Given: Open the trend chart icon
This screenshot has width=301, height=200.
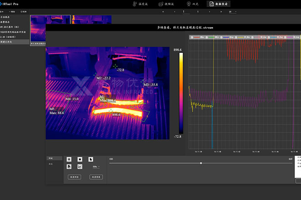Looking at the screenshot, I should pyautogui.click(x=80, y=167).
